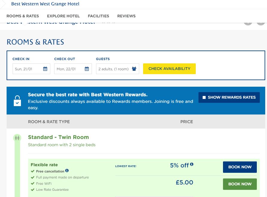Click the Free WiFi feature text
This screenshot has height=197, width=267.
tap(44, 184)
